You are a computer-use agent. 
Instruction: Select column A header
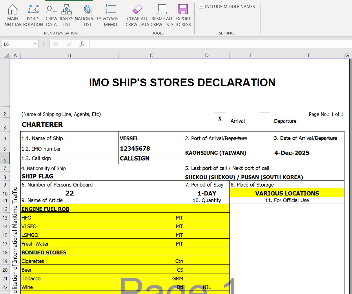click(15, 55)
